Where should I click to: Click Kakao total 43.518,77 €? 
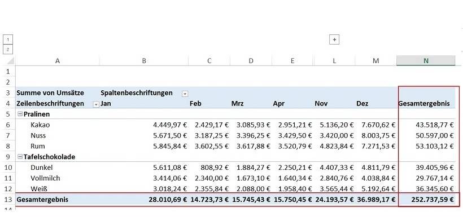tap(435, 125)
